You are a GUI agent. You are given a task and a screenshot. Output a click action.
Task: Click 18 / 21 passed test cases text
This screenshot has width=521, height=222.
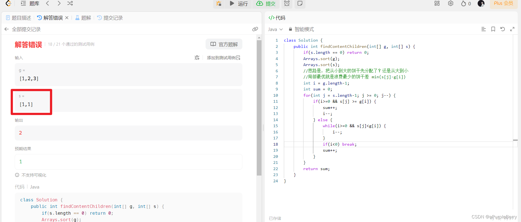click(71, 44)
